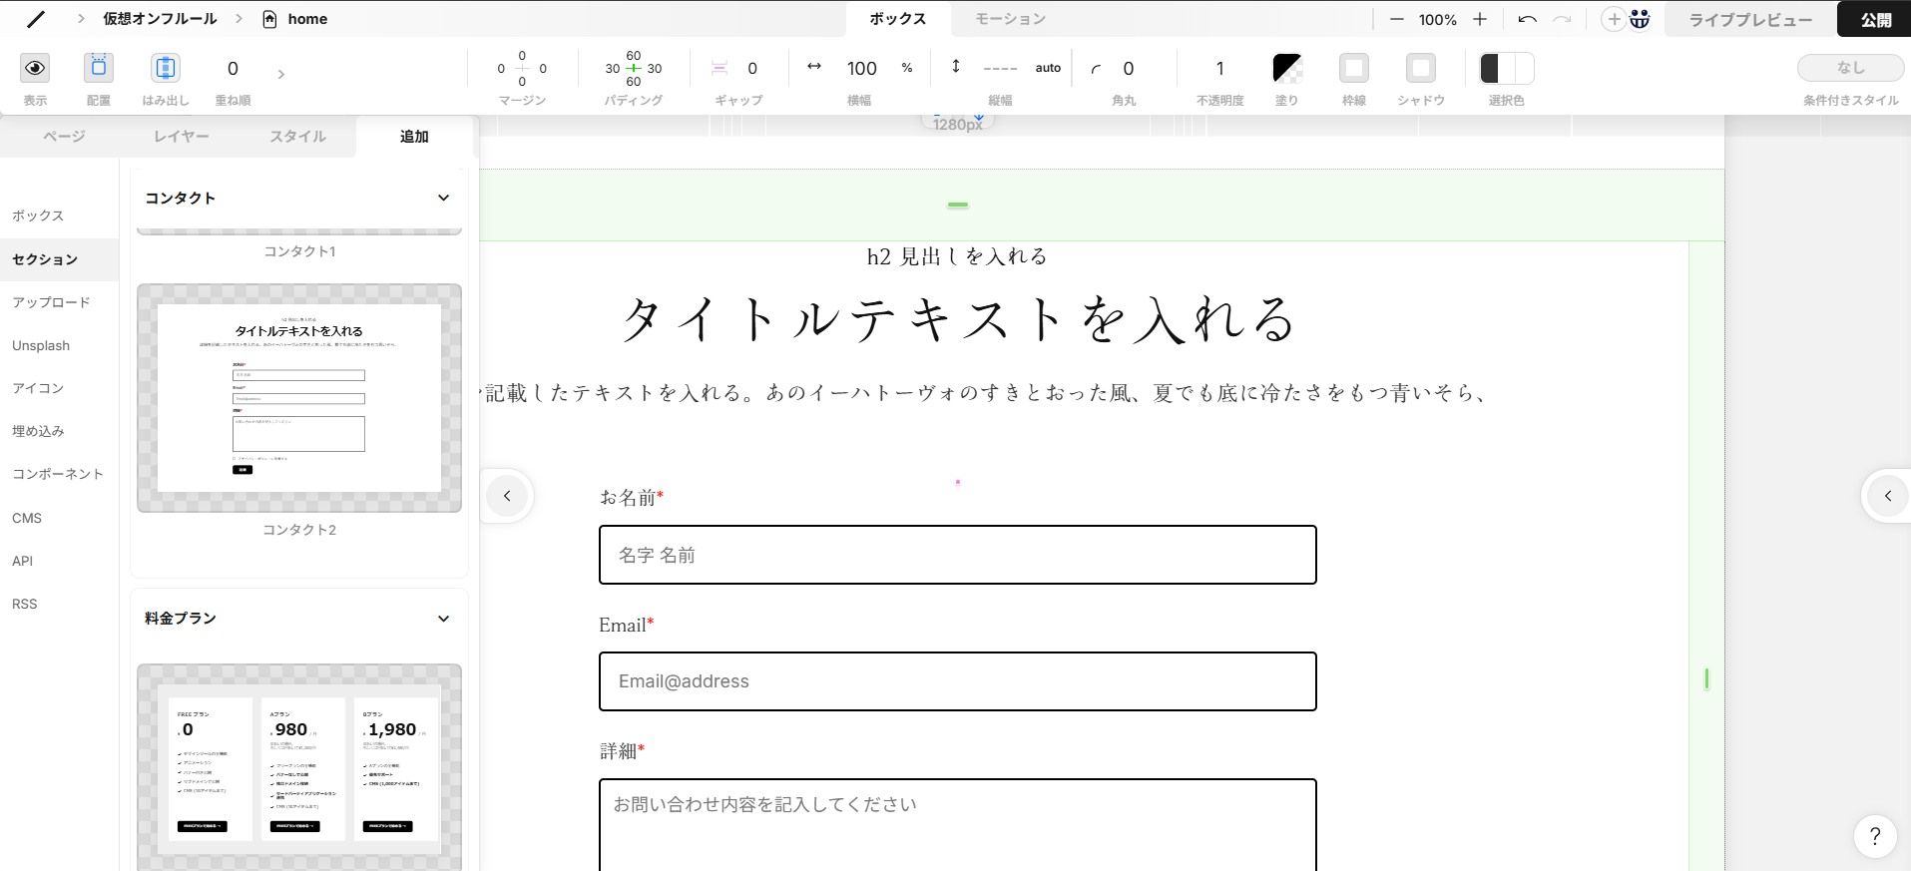
Task: Expand right panel with chevron button
Action: (x=1888, y=496)
